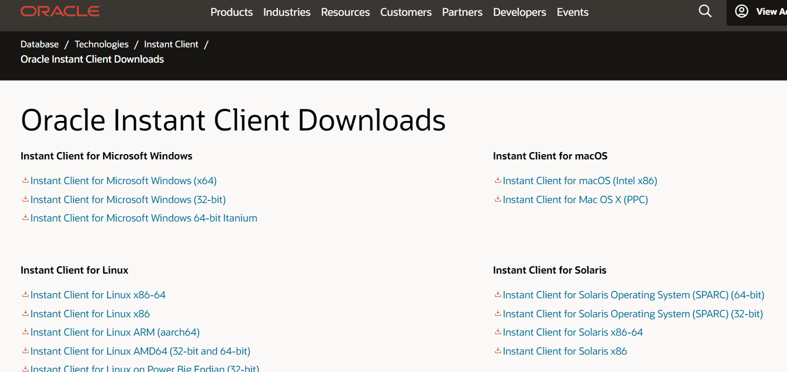Screen dimensions: 787x372
Task: Open Instant Client for Mac OS X (PPC)
Action: (575, 199)
